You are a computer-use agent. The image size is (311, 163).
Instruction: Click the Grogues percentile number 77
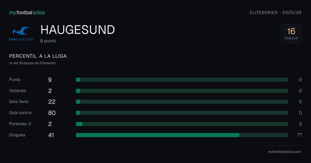[x=299, y=135]
